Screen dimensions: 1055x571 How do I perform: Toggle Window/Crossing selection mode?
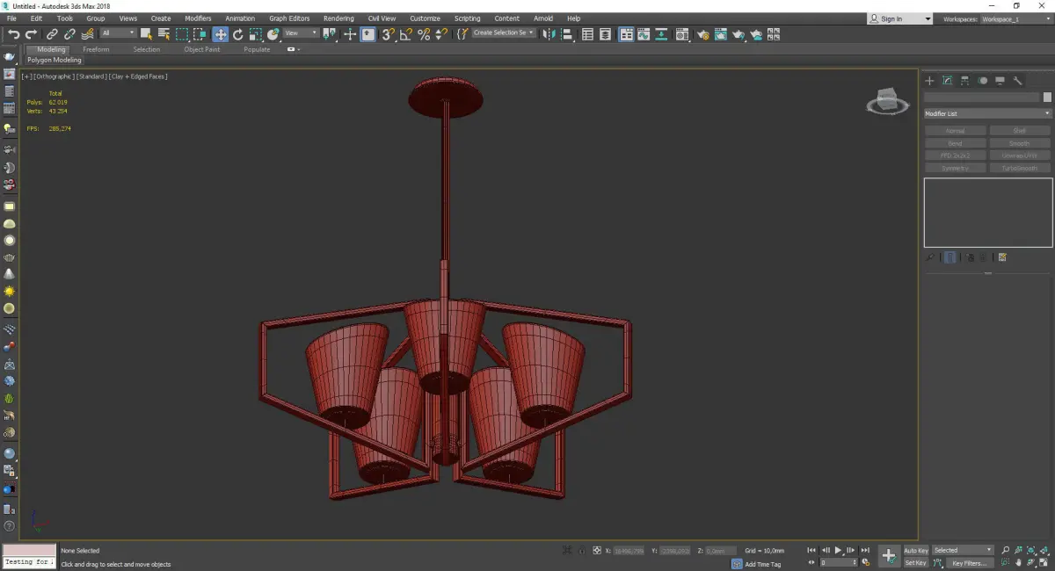pos(200,34)
